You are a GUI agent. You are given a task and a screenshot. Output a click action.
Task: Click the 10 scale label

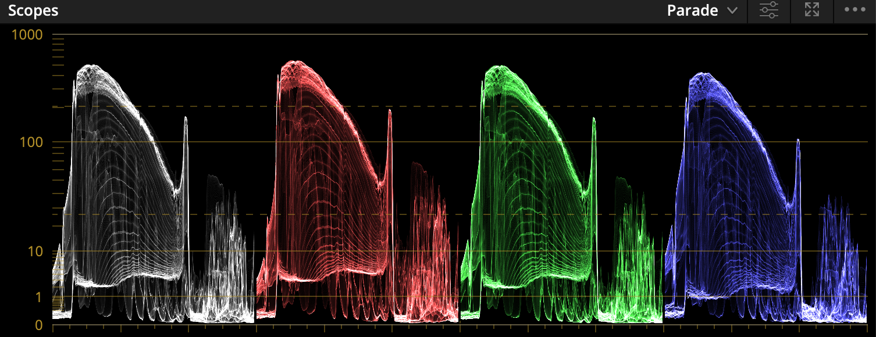coord(34,252)
